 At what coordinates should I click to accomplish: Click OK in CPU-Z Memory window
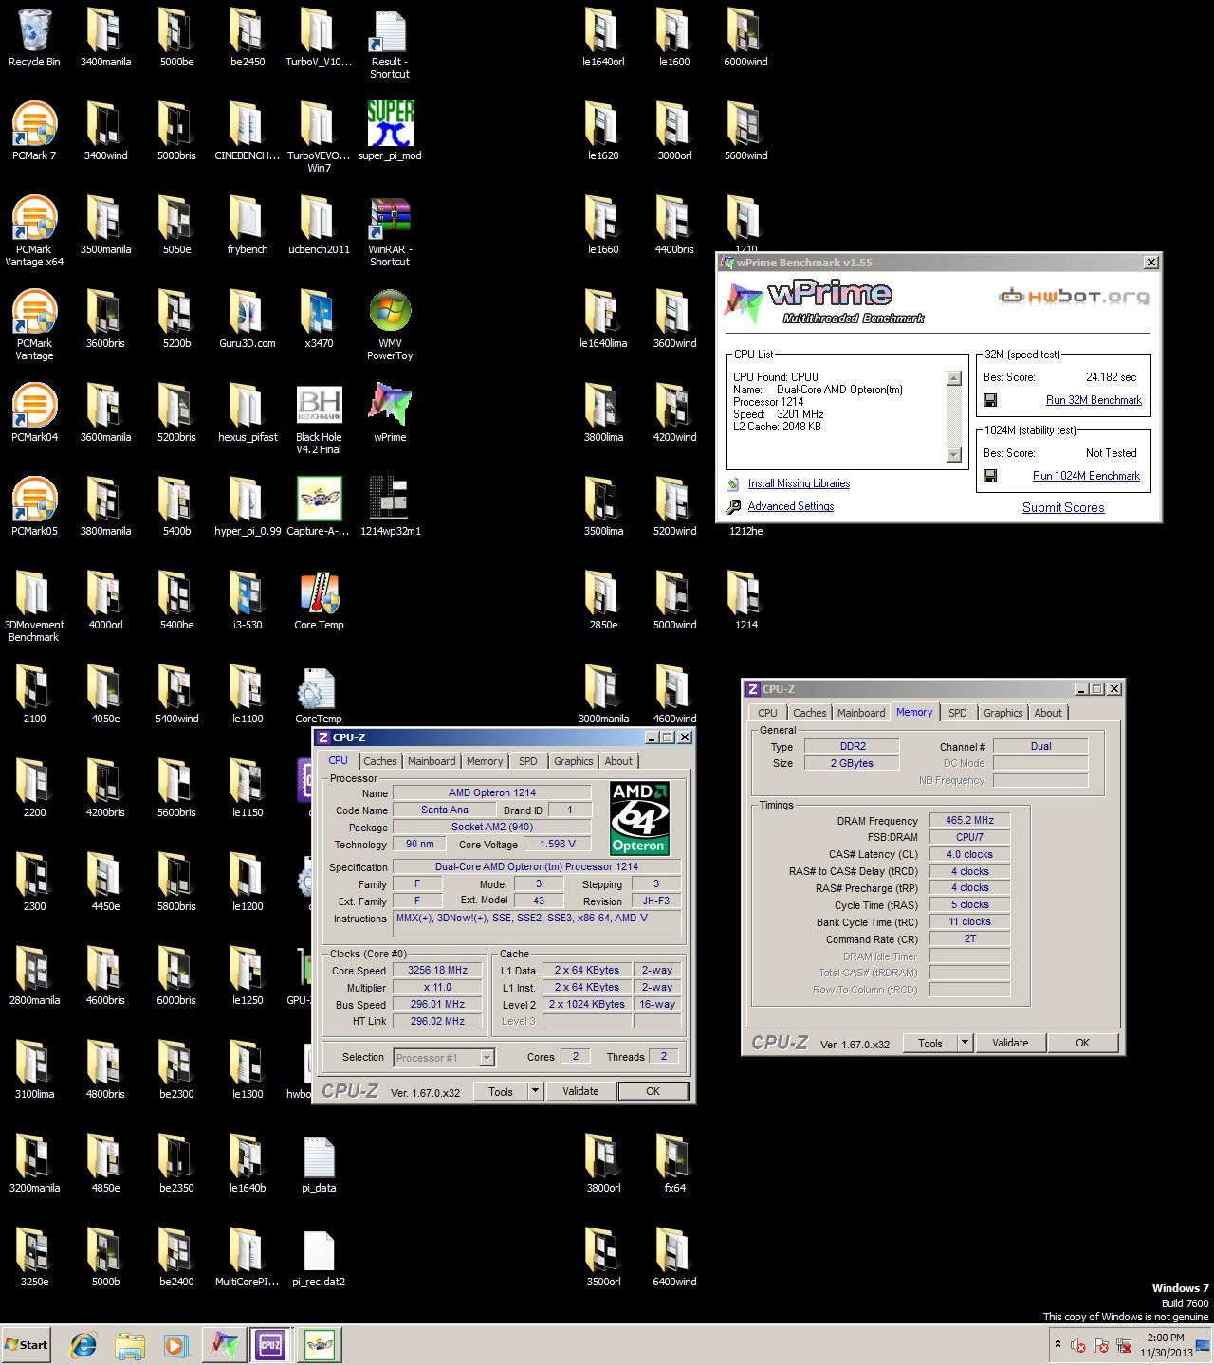pyautogui.click(x=1082, y=1043)
